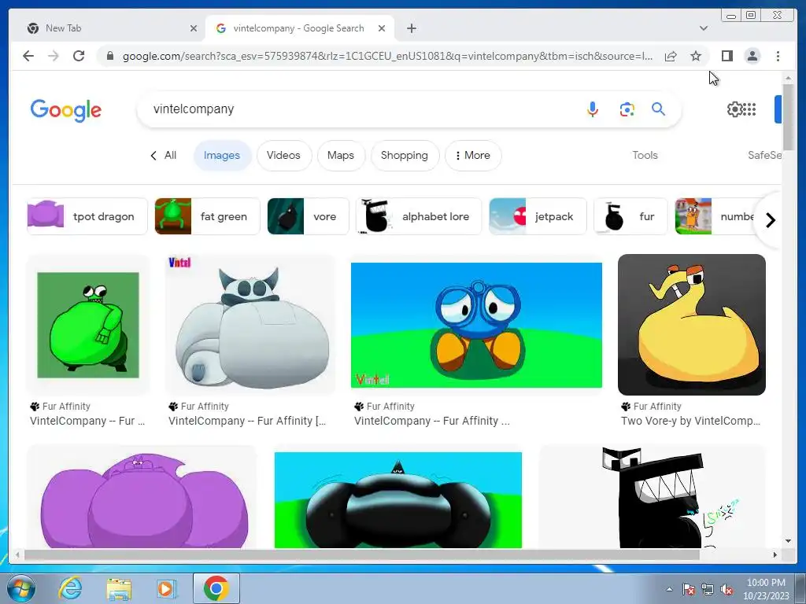Open the Chrome three-dot menu
The image size is (806, 604).
[778, 56]
